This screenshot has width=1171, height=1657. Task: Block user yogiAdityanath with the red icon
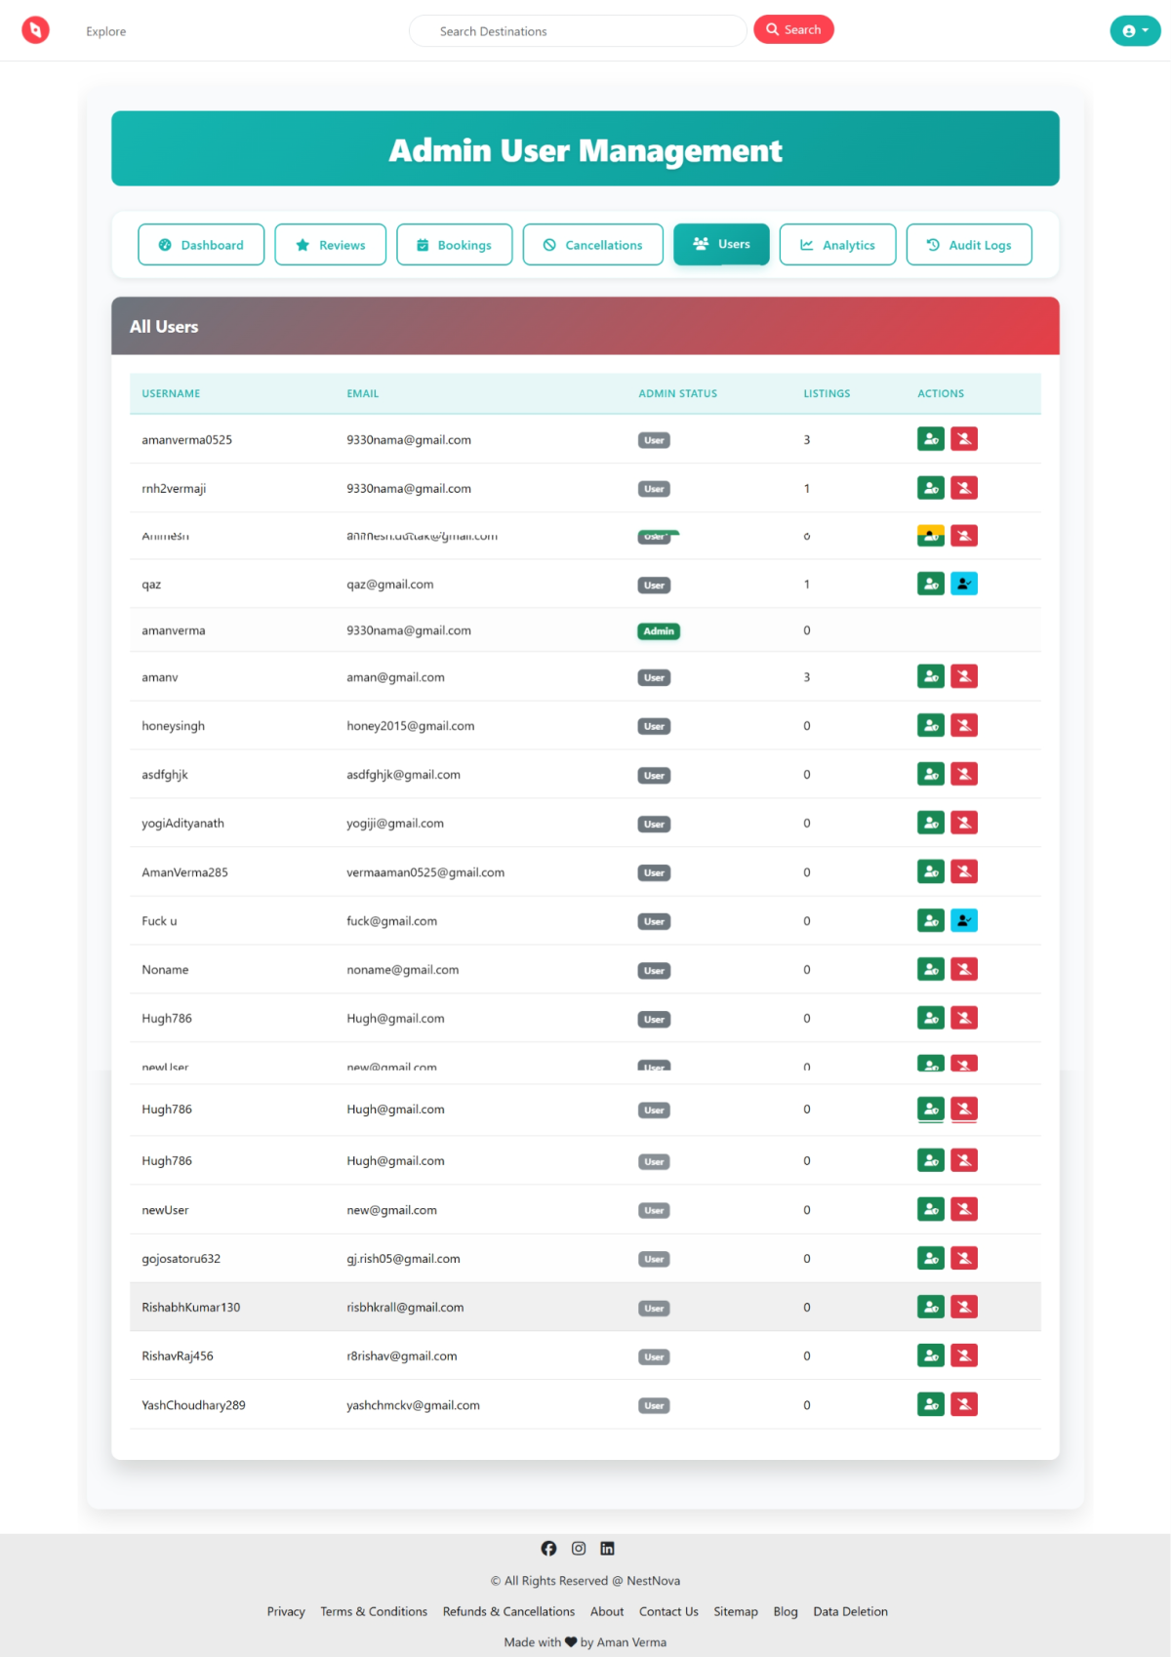[963, 823]
